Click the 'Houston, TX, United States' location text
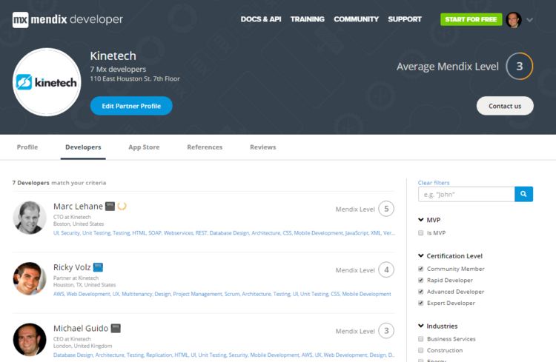 tap(85, 285)
